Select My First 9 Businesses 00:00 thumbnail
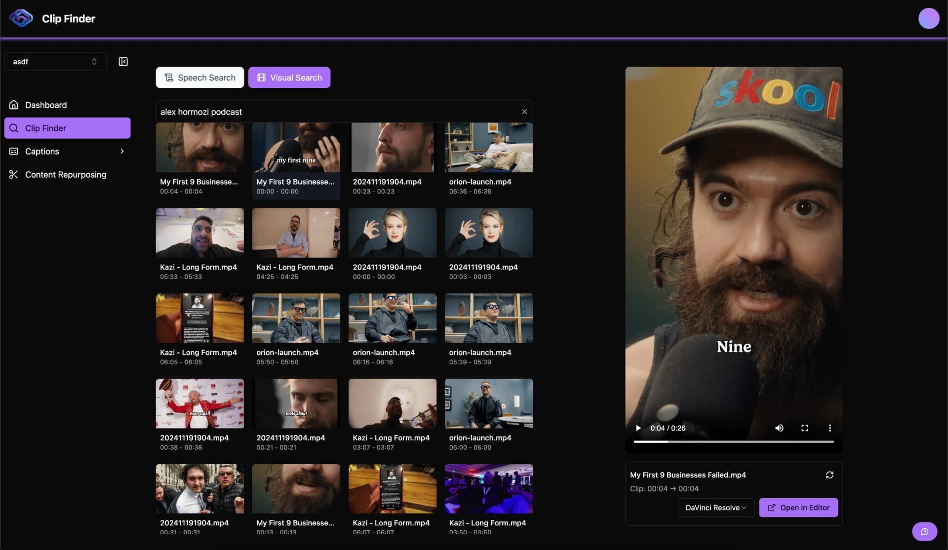The height and width of the screenshot is (550, 948). click(x=296, y=148)
